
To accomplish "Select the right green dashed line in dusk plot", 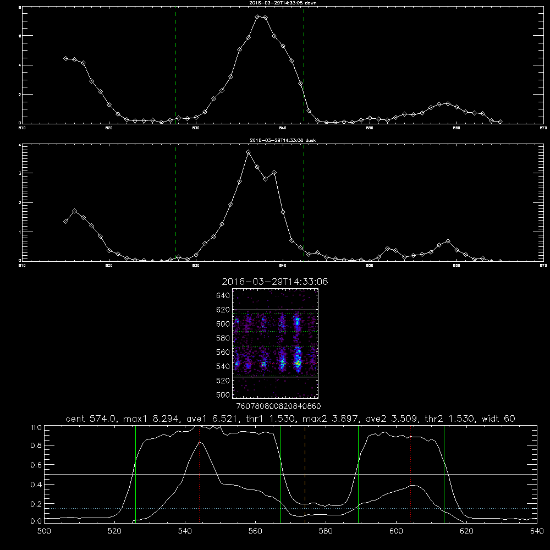I will (304, 202).
